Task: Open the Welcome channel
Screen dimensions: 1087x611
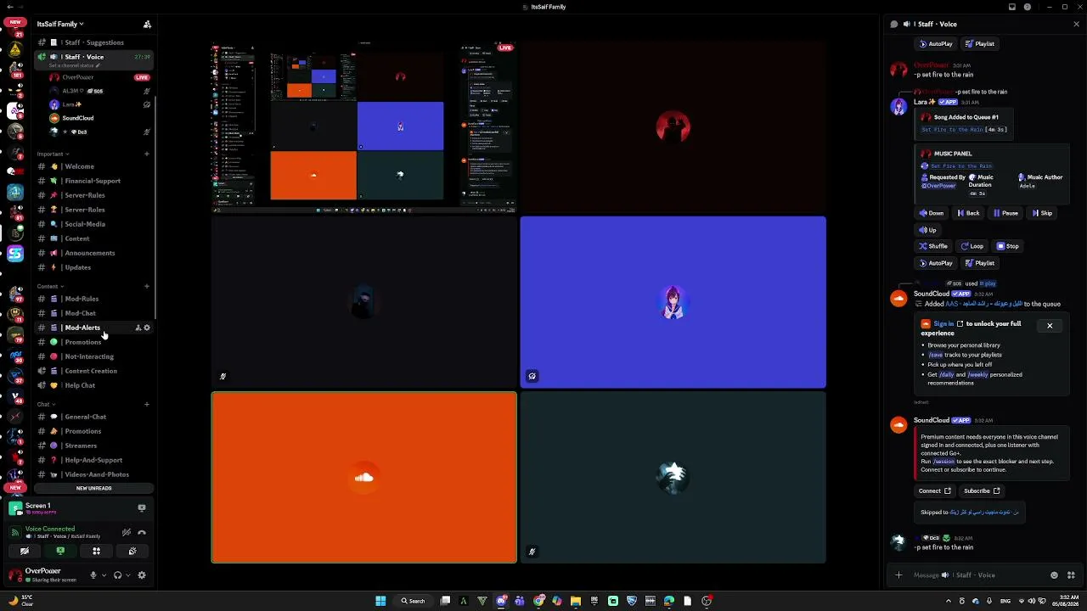Action: pyautogui.click(x=93, y=166)
